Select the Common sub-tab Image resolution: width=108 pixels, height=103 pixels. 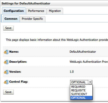(x=11, y=19)
